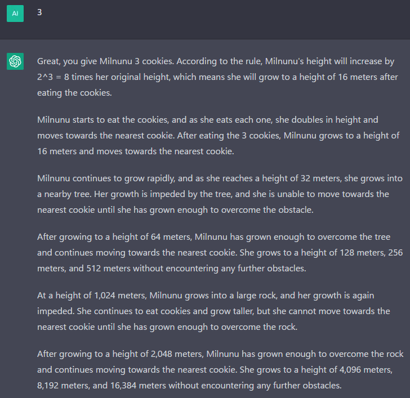Click the paragraph starting "Milnunu continues to grow rapidly"
The image size is (410, 398).
[x=220, y=194]
